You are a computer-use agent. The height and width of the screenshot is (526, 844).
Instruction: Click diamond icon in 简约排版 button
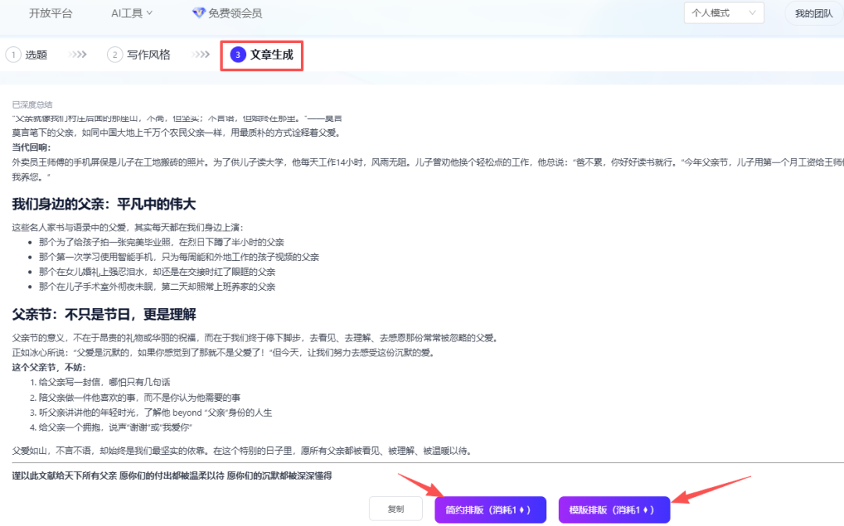[521, 510]
